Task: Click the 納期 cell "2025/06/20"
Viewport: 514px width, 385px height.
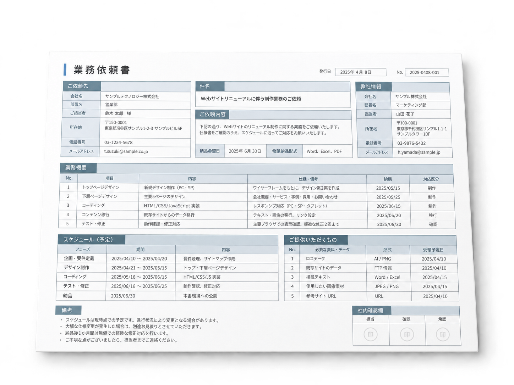Action: (x=389, y=216)
